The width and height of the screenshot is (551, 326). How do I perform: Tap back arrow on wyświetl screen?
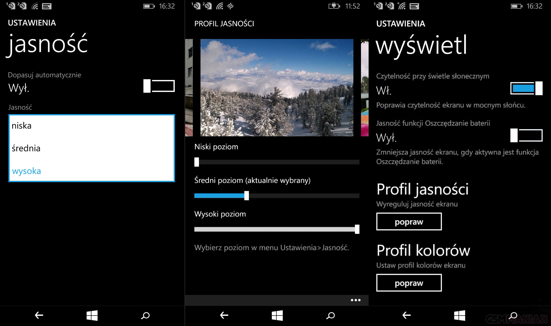407,316
